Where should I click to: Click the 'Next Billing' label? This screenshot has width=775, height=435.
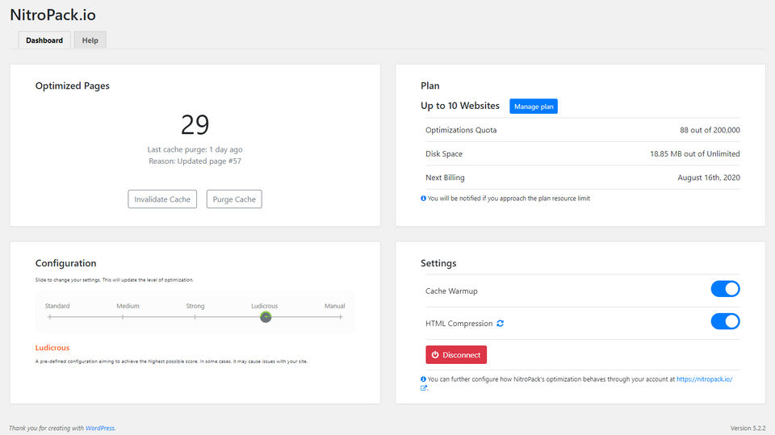click(x=445, y=178)
